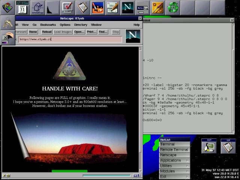Click the green recycle wharf icon

(x=172, y=7)
